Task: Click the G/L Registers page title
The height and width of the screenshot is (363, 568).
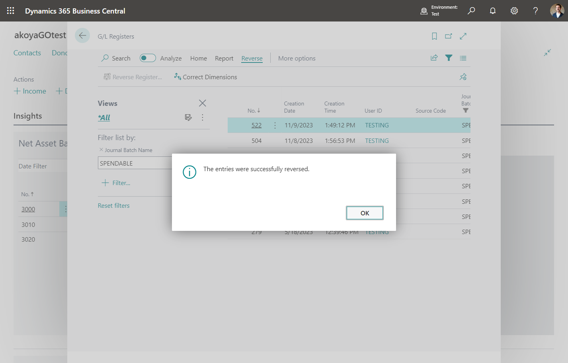Action: click(116, 37)
